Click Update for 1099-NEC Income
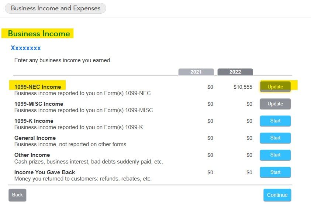 (x=275, y=87)
